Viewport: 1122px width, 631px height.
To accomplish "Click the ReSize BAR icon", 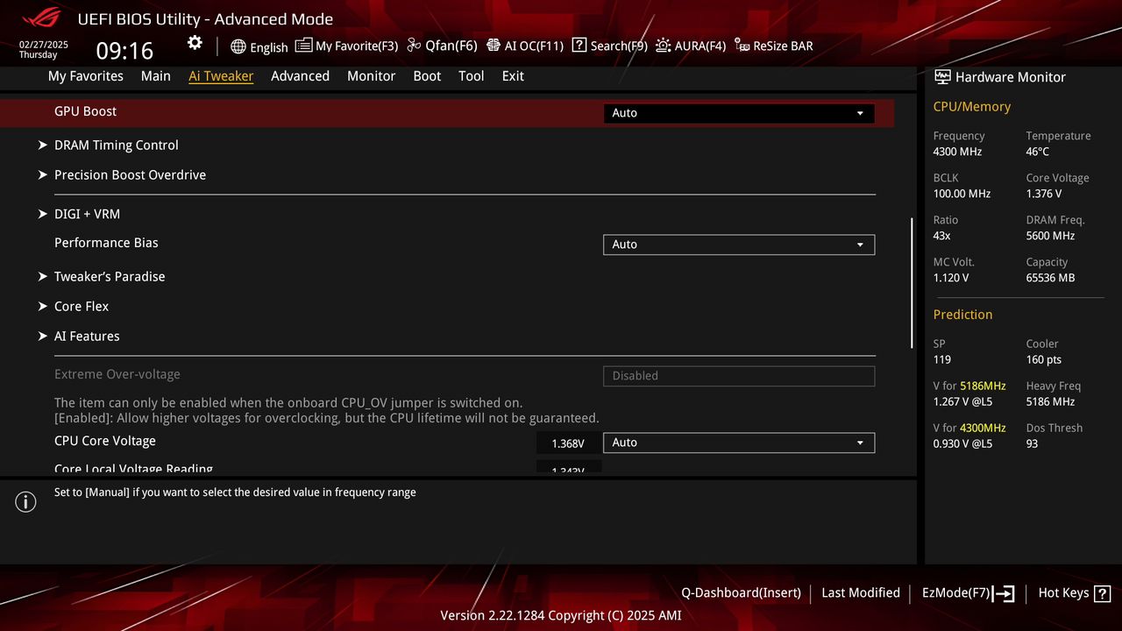I will pyautogui.click(x=742, y=46).
